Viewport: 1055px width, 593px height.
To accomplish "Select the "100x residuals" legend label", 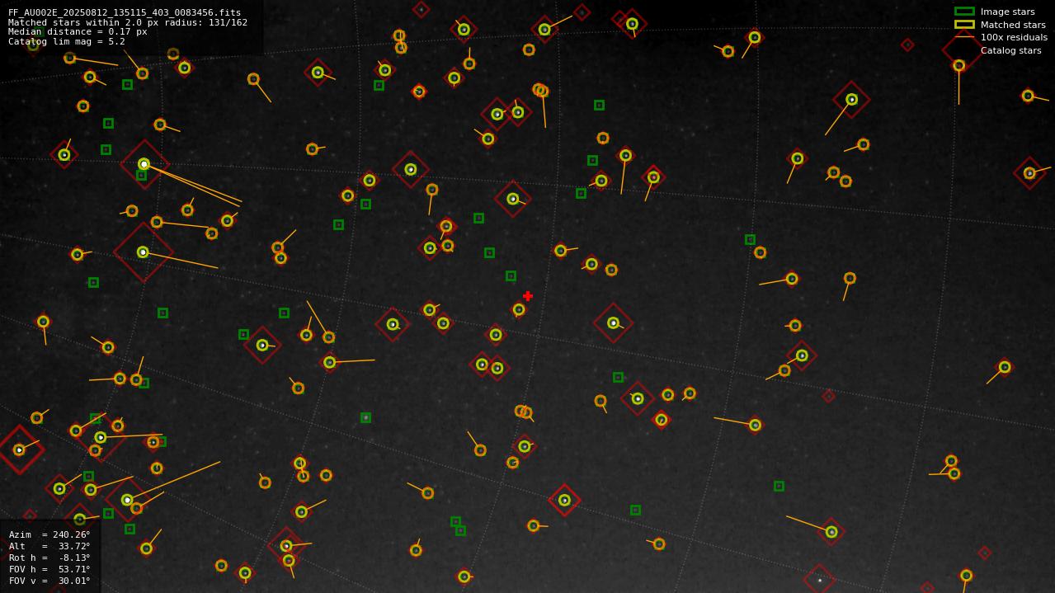I will (1014, 37).
